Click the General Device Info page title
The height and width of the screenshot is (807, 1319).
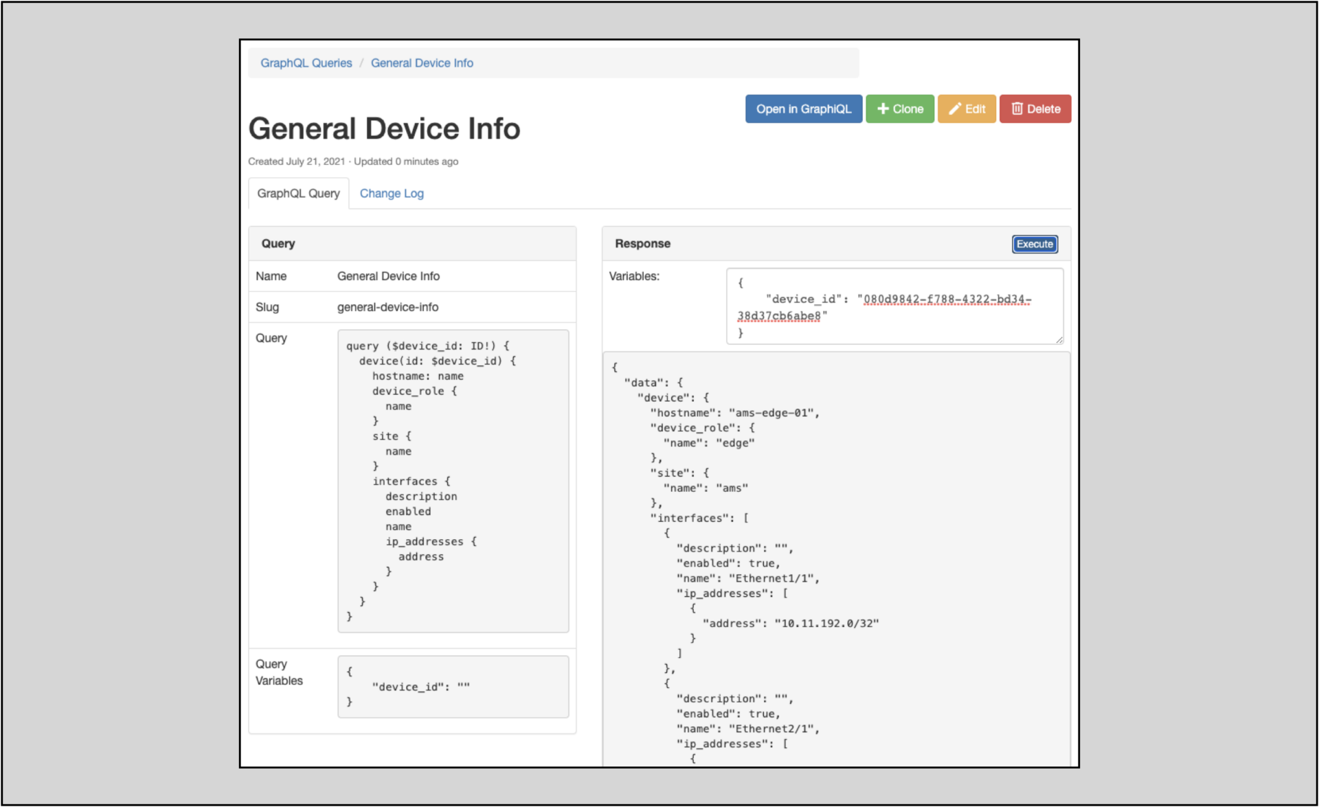pyautogui.click(x=384, y=128)
